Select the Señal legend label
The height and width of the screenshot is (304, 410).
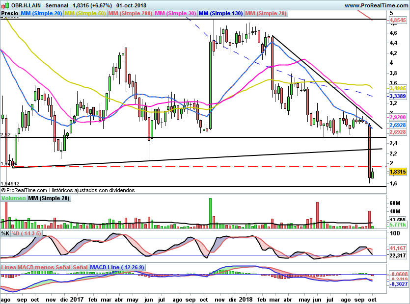[x=80, y=267]
